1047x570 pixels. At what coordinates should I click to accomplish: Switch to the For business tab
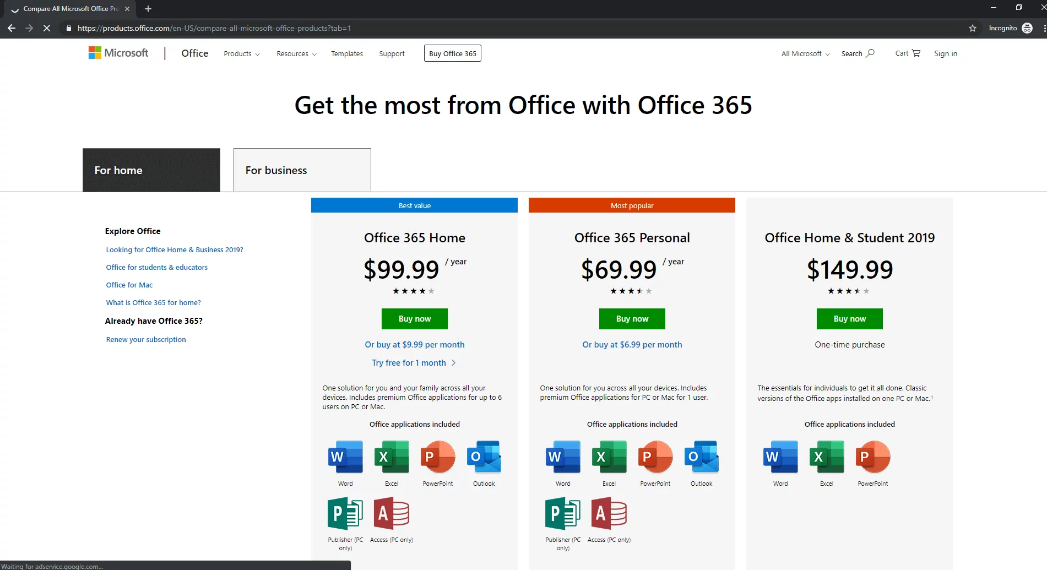(x=302, y=170)
